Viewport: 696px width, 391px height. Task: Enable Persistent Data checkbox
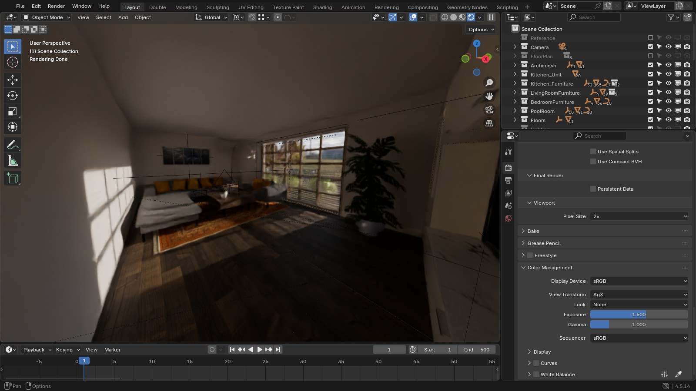tap(593, 189)
